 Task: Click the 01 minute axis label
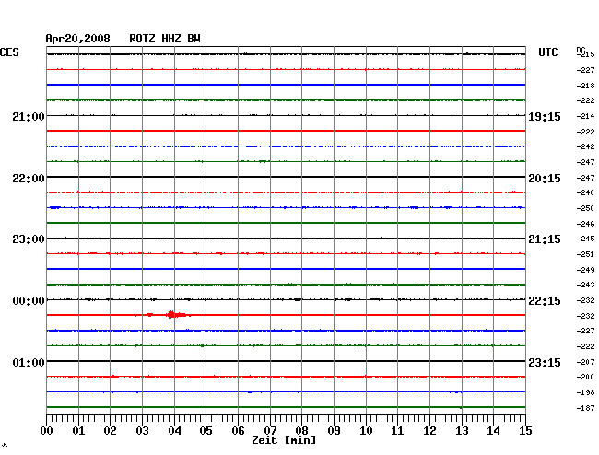[x=78, y=431]
